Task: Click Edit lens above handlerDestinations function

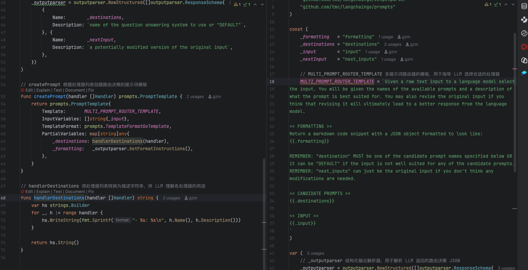Action: tap(29, 192)
